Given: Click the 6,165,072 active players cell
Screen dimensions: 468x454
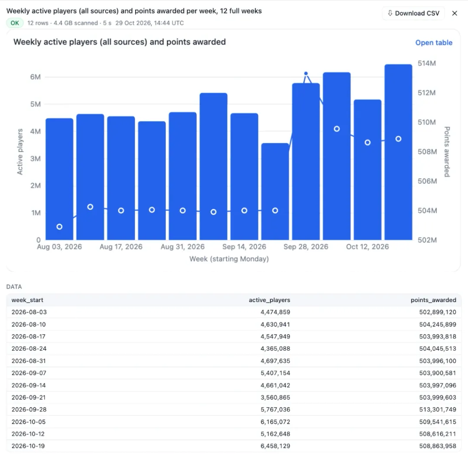Looking at the screenshot, I should coord(275,422).
